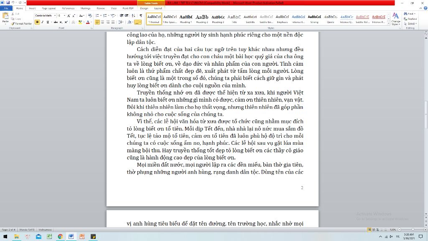
Task: Click the Undo icon in quick access toolbar
Action: [13, 3]
